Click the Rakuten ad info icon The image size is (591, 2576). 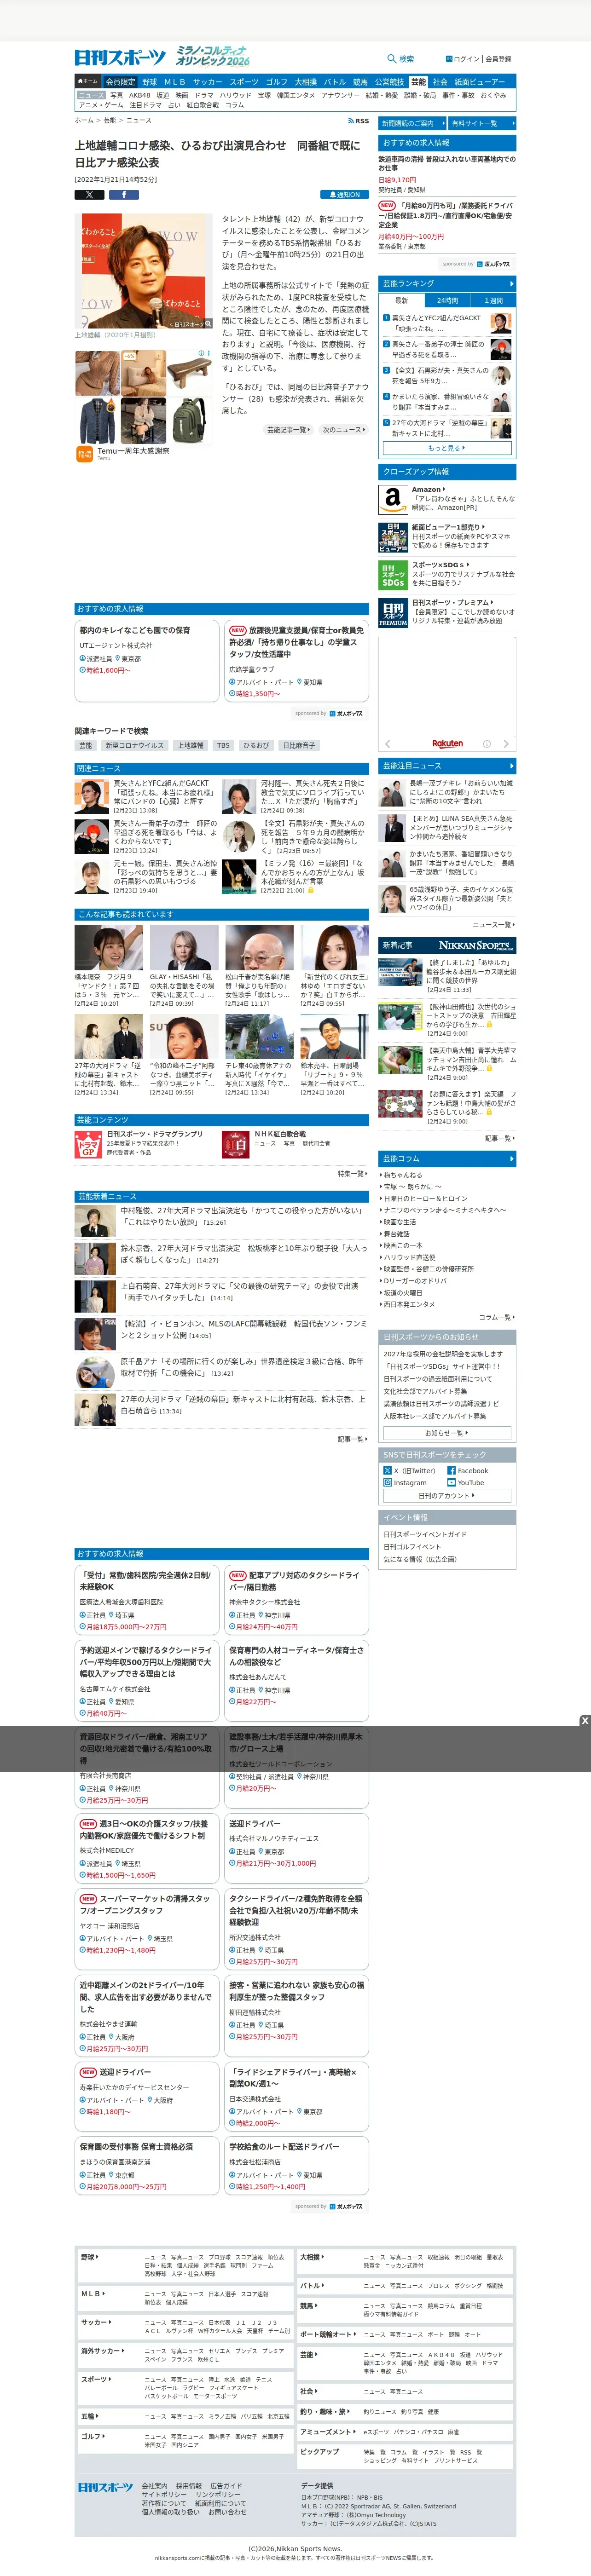pos(487,744)
